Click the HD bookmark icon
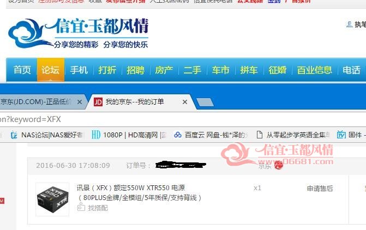This screenshot has height=230, width=366. click(95, 135)
